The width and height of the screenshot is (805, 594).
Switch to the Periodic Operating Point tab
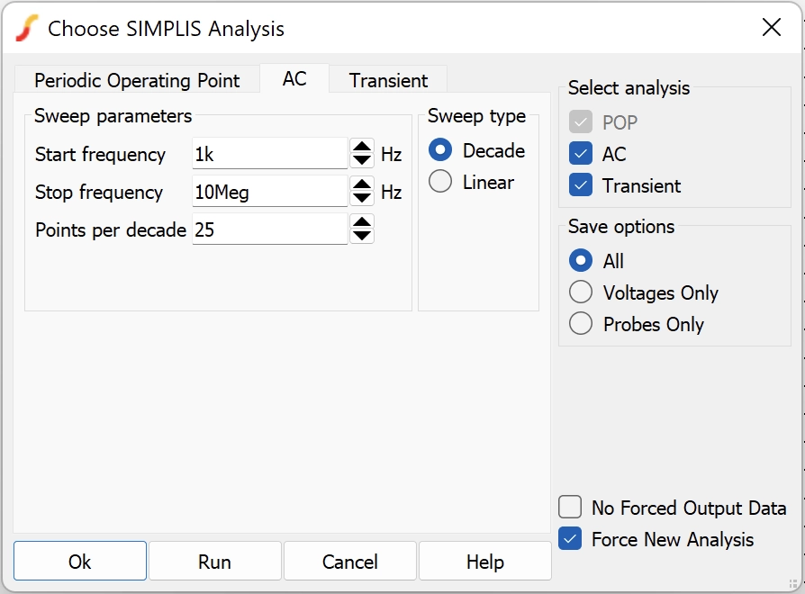coord(137,80)
